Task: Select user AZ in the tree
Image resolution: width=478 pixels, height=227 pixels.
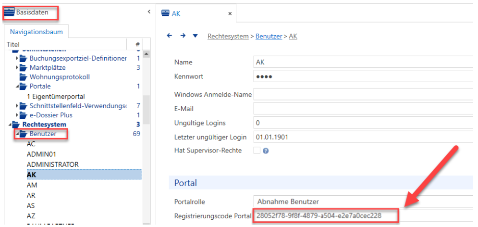Action: pyautogui.click(x=31, y=216)
